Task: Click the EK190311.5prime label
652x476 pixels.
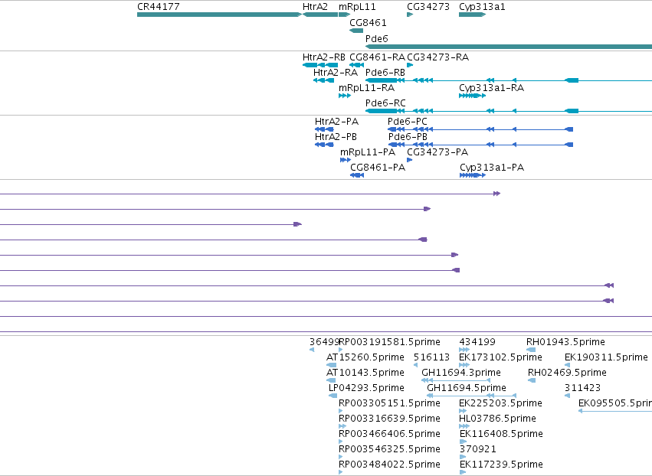Action: click(x=606, y=357)
